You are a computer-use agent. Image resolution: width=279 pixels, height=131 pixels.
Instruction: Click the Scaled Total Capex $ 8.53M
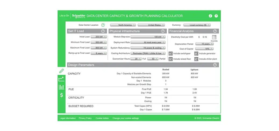click(166, 106)
